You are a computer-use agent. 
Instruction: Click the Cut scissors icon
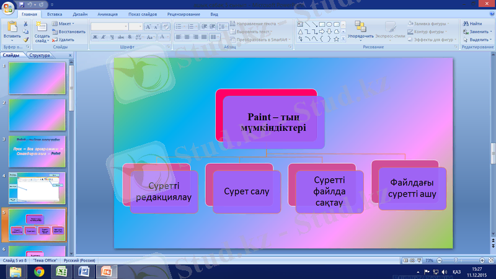(25, 24)
